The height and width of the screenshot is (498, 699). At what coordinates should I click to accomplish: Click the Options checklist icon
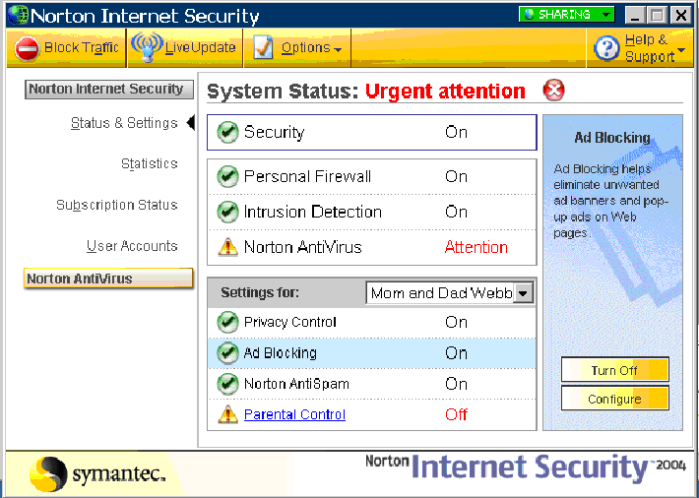click(x=263, y=47)
